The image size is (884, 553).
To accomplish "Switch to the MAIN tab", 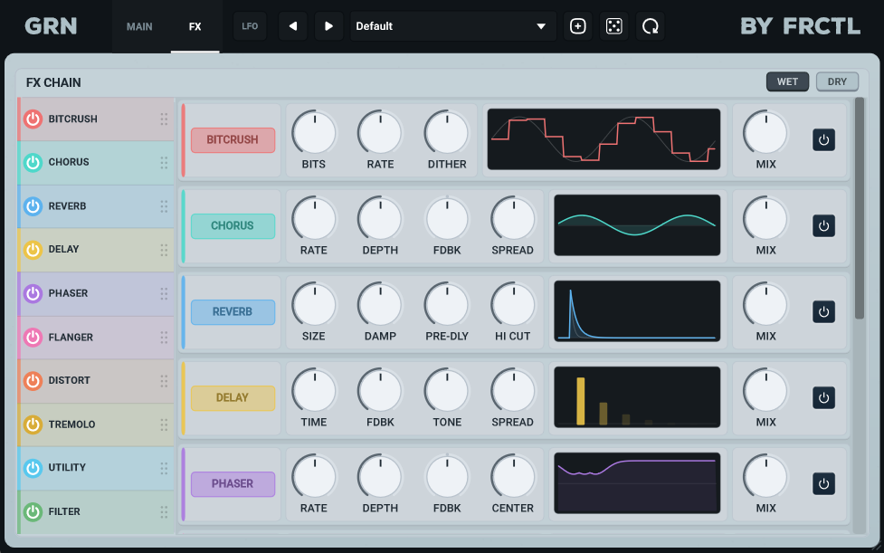I will pos(139,26).
